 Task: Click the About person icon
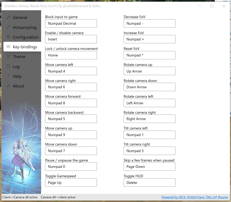pyautogui.click(x=8, y=86)
